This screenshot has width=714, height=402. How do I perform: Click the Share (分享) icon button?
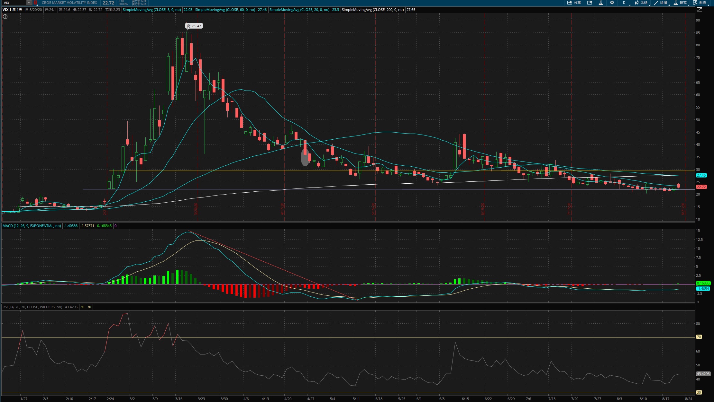click(574, 3)
